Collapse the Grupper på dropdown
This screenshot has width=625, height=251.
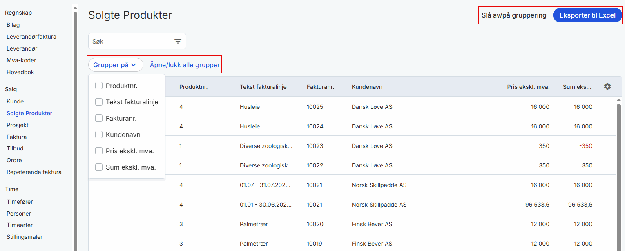pos(116,65)
